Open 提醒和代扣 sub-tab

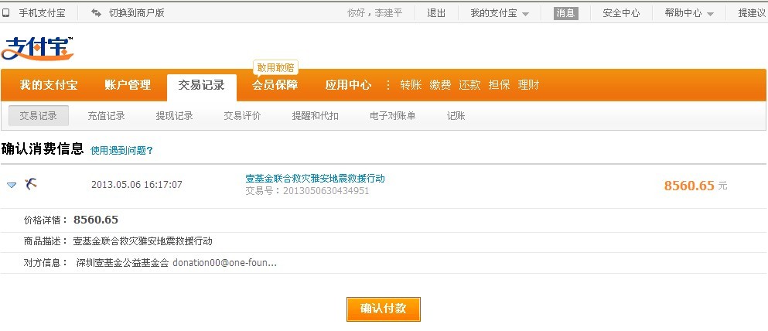click(316, 116)
